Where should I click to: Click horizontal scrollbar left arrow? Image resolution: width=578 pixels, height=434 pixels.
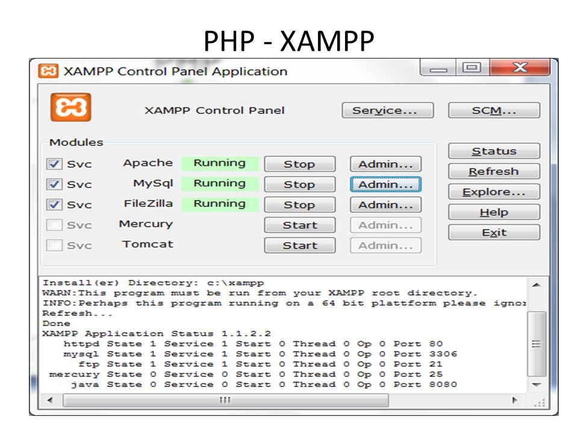coord(50,400)
